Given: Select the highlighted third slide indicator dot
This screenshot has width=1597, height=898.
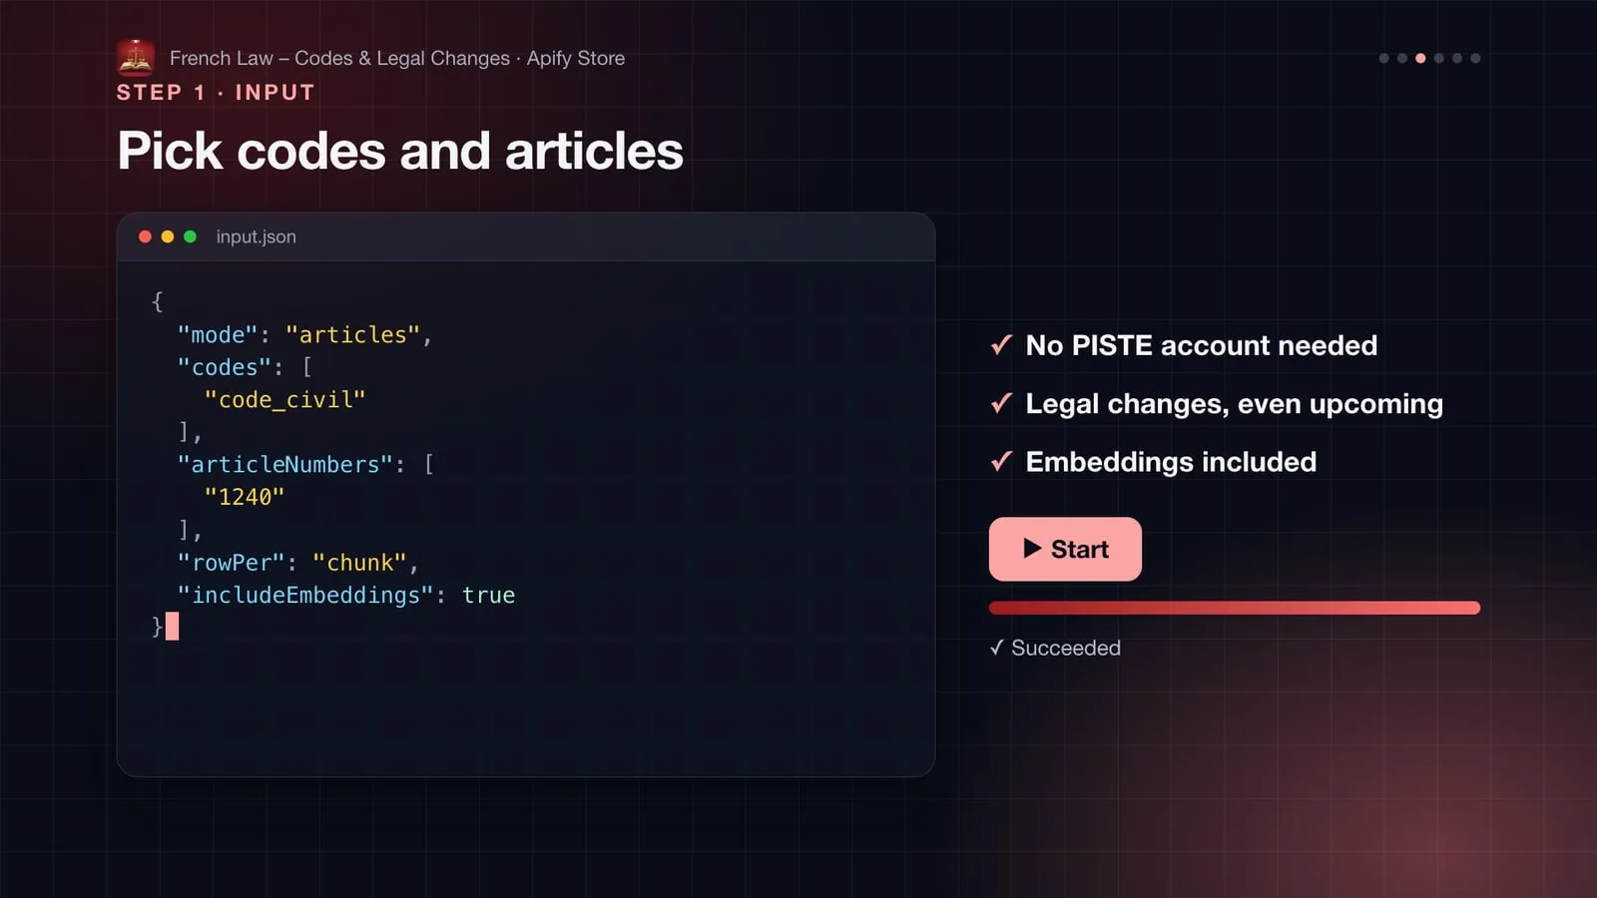Looking at the screenshot, I should click(1420, 58).
